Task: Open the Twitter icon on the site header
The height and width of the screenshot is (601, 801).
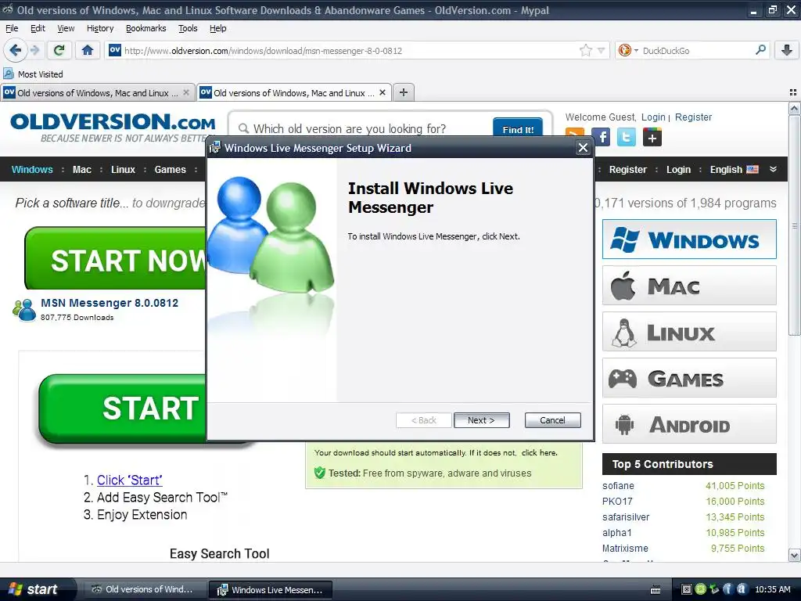Action: [x=627, y=137]
